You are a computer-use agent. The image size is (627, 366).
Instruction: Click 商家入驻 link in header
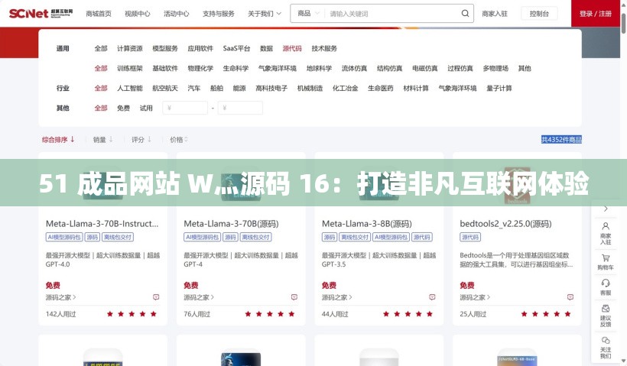(x=495, y=14)
